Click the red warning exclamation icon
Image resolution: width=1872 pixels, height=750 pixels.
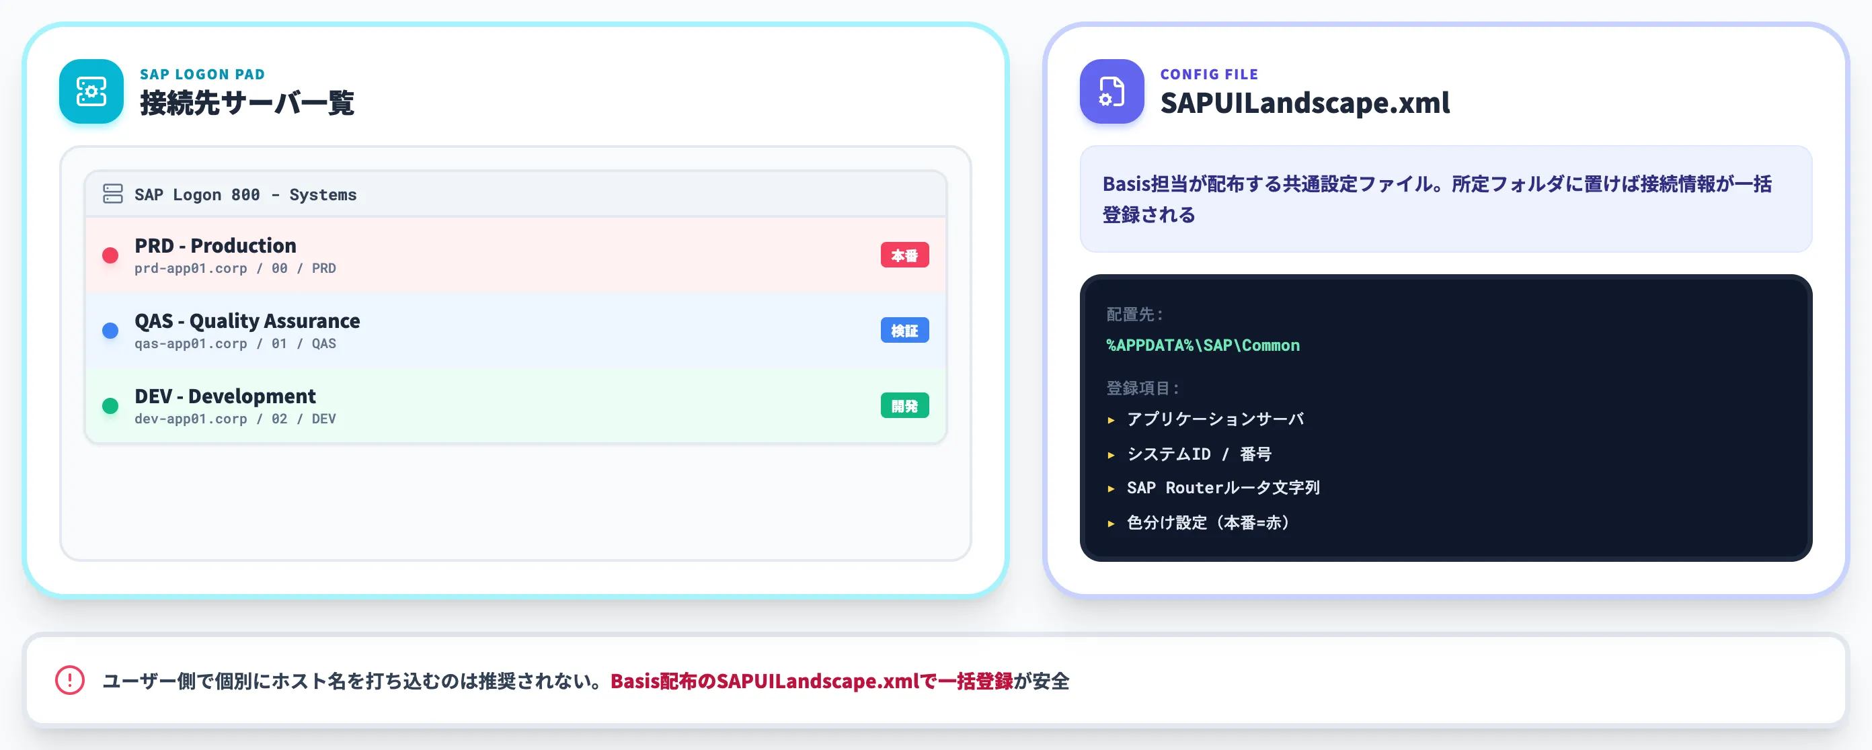coord(70,680)
